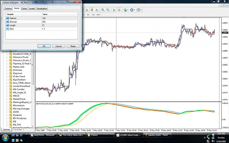Click the Reset button
Image resolution: width=229 pixels, height=143 pixels.
click(x=73, y=46)
